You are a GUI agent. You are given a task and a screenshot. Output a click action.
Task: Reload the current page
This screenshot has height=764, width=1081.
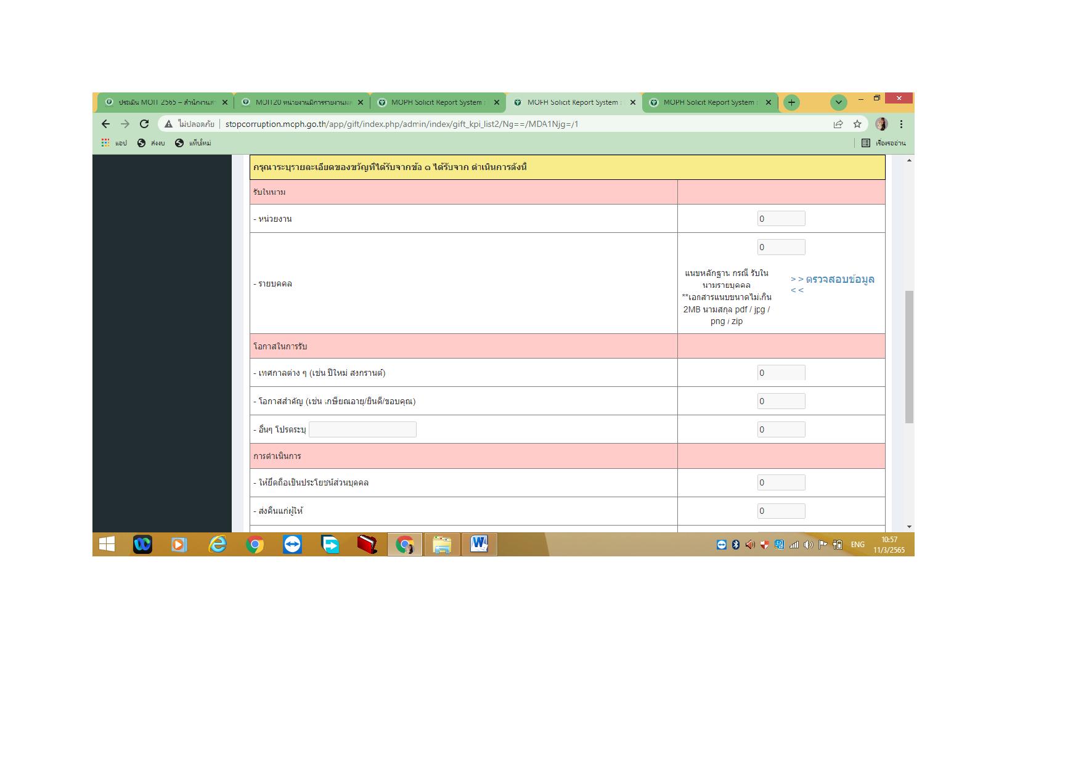[x=144, y=124]
